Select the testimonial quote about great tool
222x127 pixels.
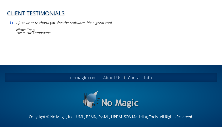point(64,23)
